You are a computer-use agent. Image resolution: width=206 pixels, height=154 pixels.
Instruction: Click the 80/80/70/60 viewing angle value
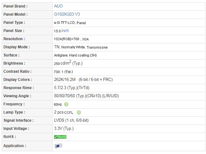tap(86, 96)
